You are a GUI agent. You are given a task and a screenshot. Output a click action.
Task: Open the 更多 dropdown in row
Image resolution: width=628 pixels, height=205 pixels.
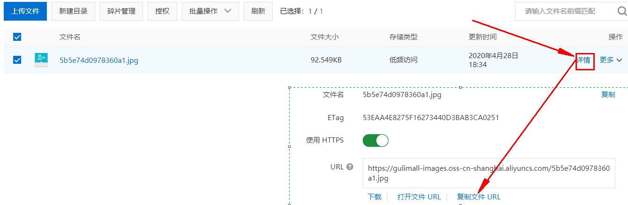[611, 60]
